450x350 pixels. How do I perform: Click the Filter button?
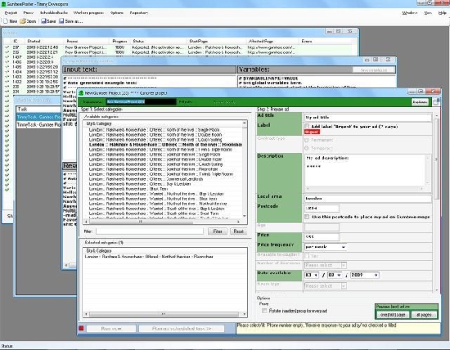(x=217, y=231)
